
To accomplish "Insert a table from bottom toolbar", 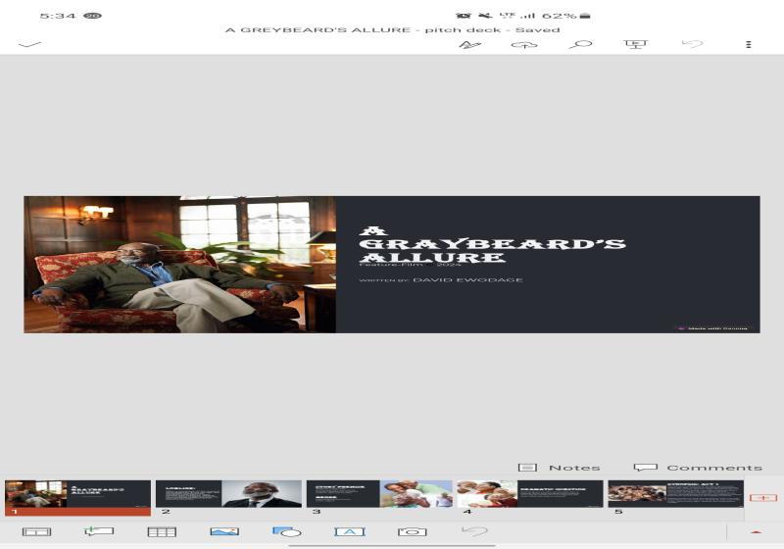I will click(162, 531).
